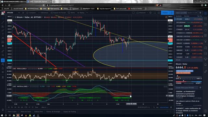Click the Ajouter un symbole field
The width and height of the screenshot is (208, 117).
192,13
